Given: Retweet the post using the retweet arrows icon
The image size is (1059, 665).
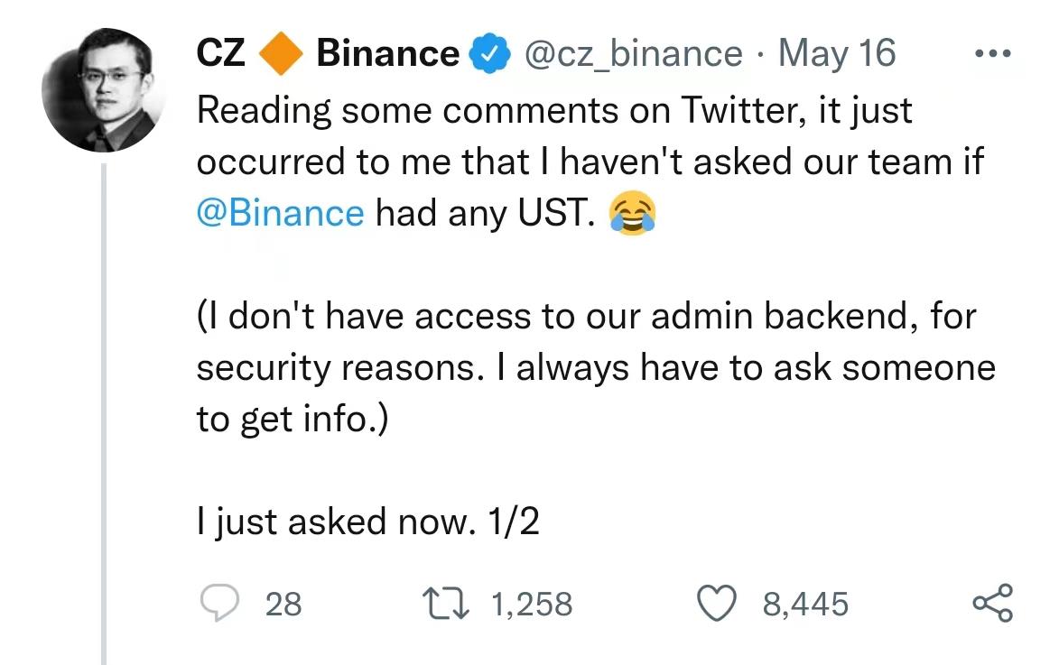Looking at the screenshot, I should tap(445, 604).
